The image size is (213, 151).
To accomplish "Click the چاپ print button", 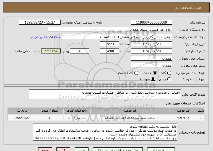I will pyautogui.click(x=82, y=149).
